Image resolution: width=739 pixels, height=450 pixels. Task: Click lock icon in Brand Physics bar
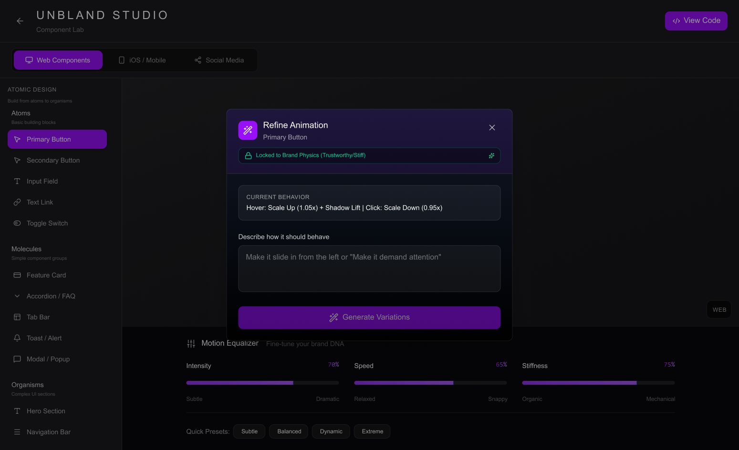point(248,155)
